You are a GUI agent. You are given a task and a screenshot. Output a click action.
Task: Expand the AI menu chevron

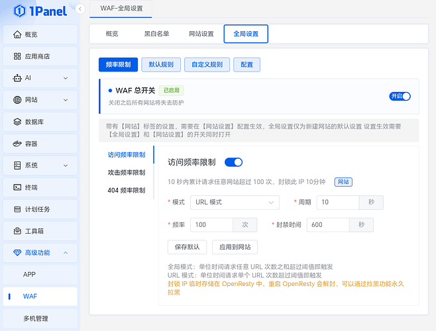66,78
